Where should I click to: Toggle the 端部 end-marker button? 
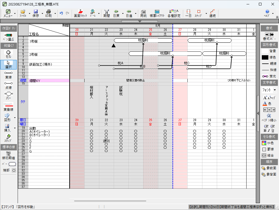pos(14,170)
